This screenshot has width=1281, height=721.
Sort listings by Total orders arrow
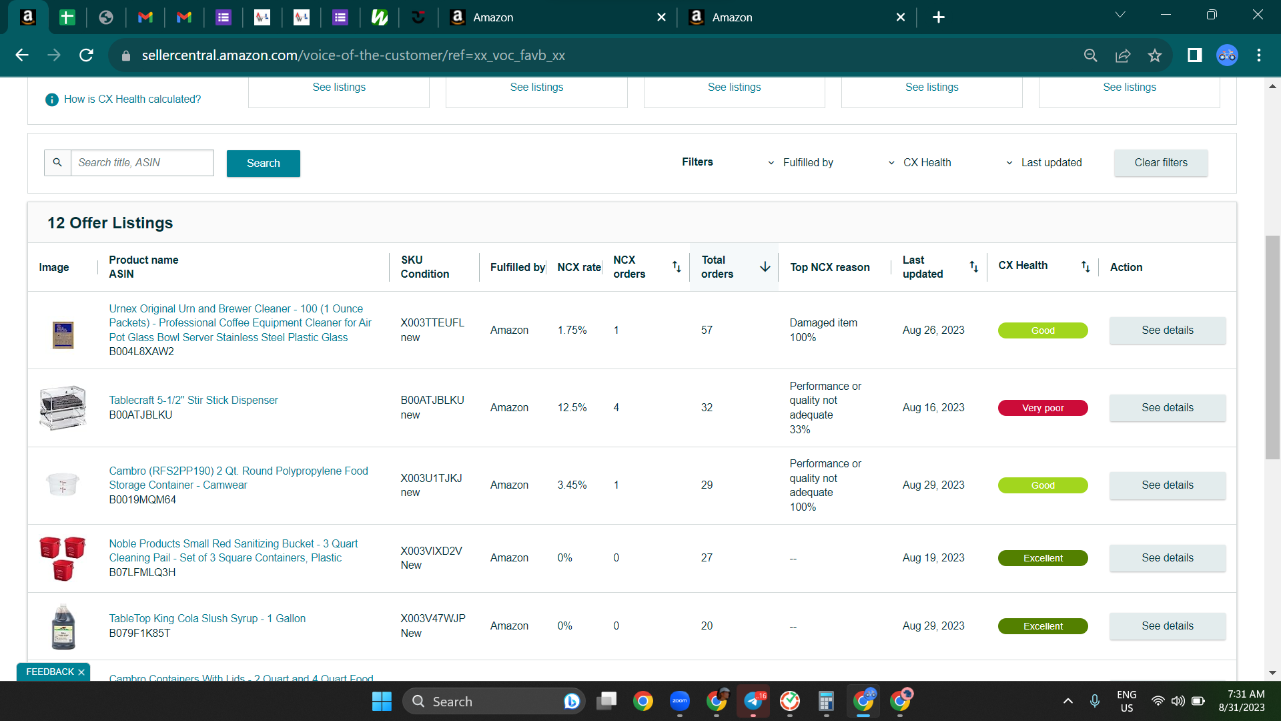(765, 267)
